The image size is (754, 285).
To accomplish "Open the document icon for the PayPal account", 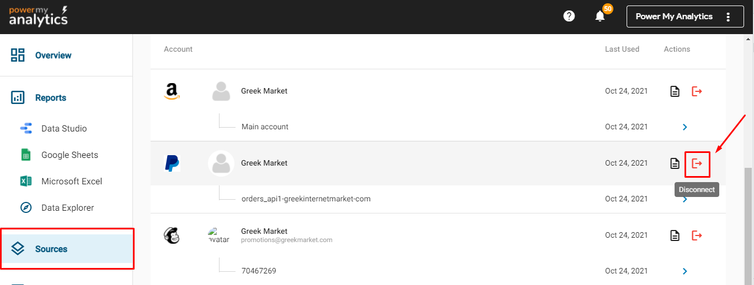I will pos(675,163).
